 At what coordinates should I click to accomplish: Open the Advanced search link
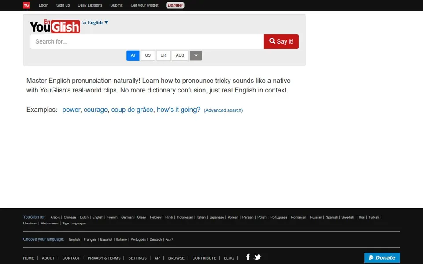point(223,110)
